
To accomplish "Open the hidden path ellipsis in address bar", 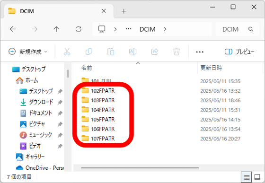I will 129,29.
